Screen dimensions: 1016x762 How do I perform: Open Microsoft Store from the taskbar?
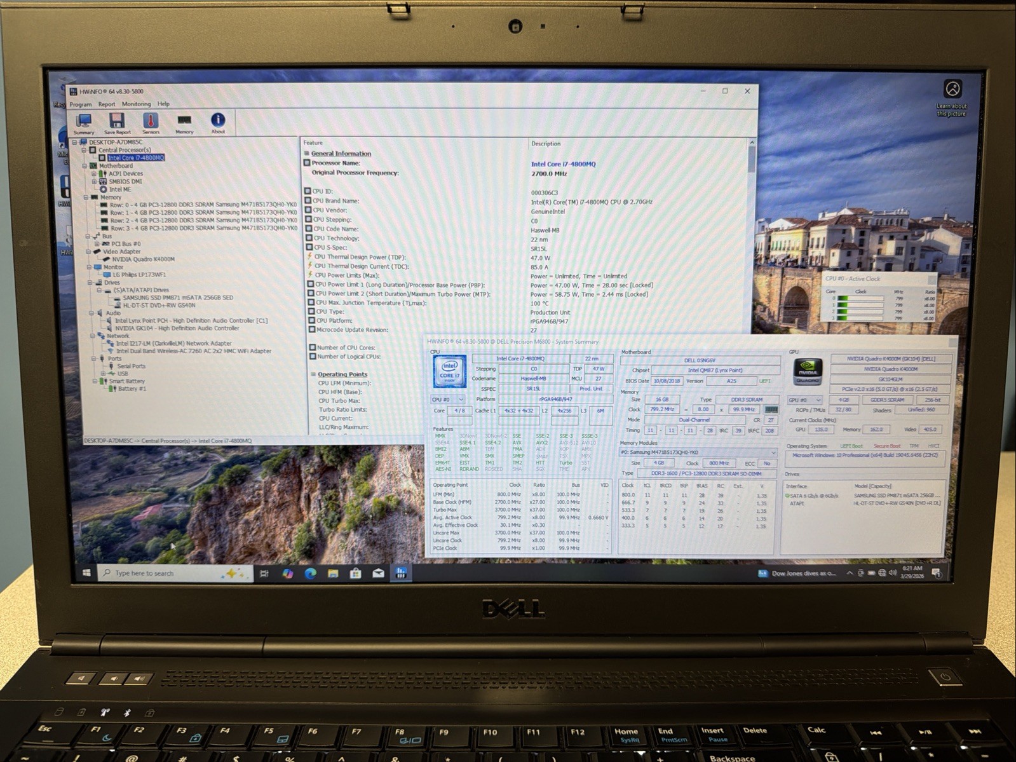point(356,573)
